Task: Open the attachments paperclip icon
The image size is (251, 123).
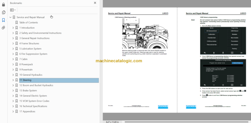Action: click(x=4, y=28)
